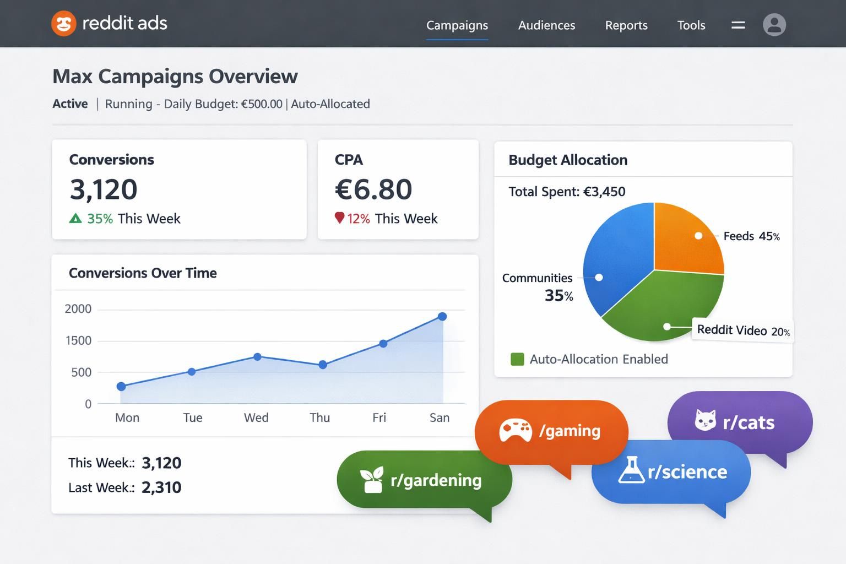Click the gardening plant icon

[x=372, y=480]
